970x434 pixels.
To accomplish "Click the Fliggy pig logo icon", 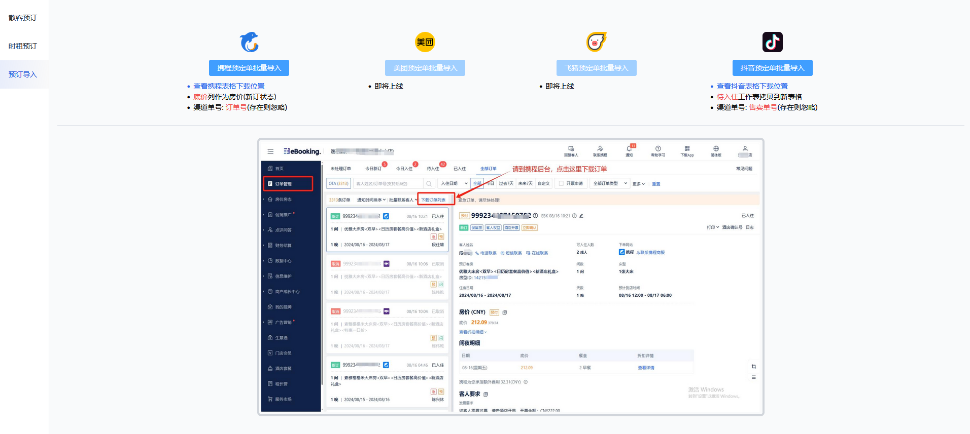I will 596,42.
